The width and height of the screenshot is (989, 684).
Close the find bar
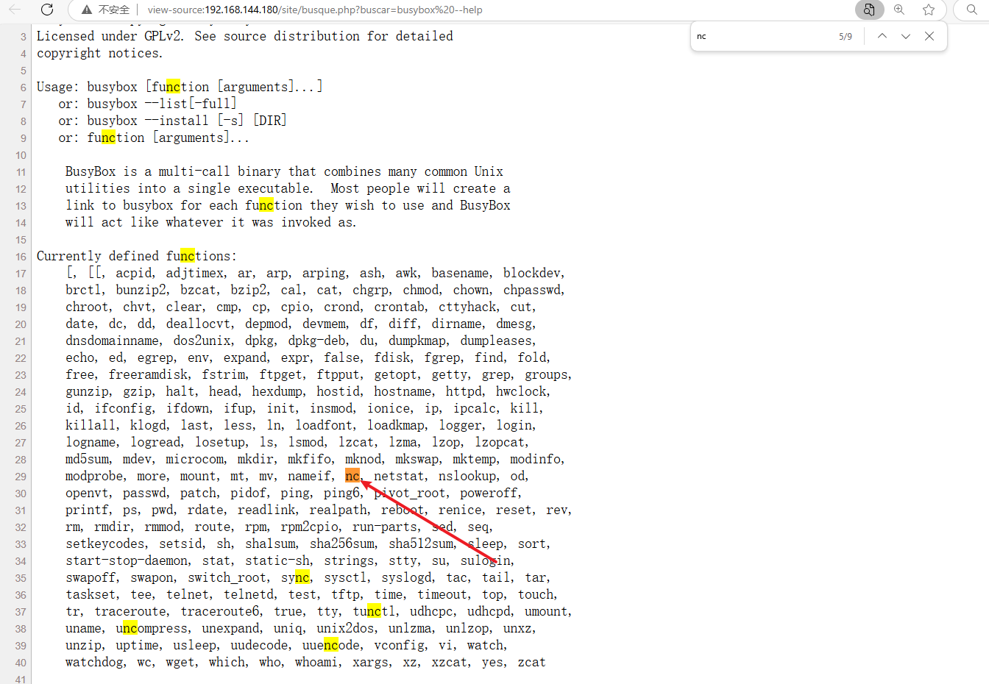tap(929, 36)
